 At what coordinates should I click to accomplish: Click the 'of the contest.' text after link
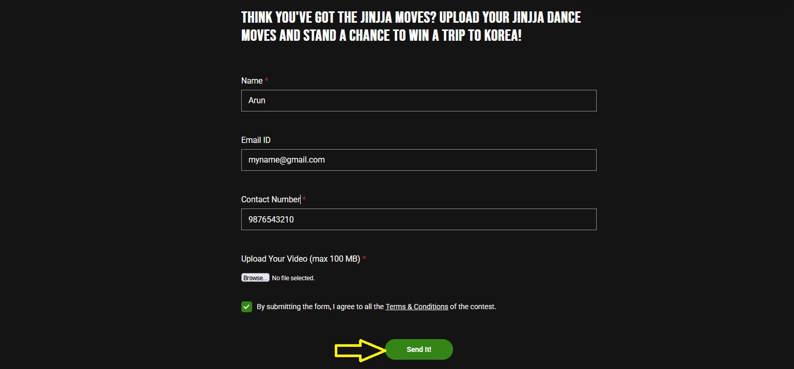(x=473, y=307)
